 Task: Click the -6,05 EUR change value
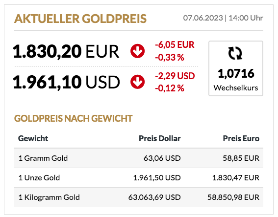click(x=175, y=44)
